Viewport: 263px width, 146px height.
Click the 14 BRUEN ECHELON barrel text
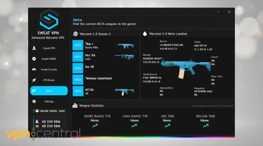click(171, 45)
